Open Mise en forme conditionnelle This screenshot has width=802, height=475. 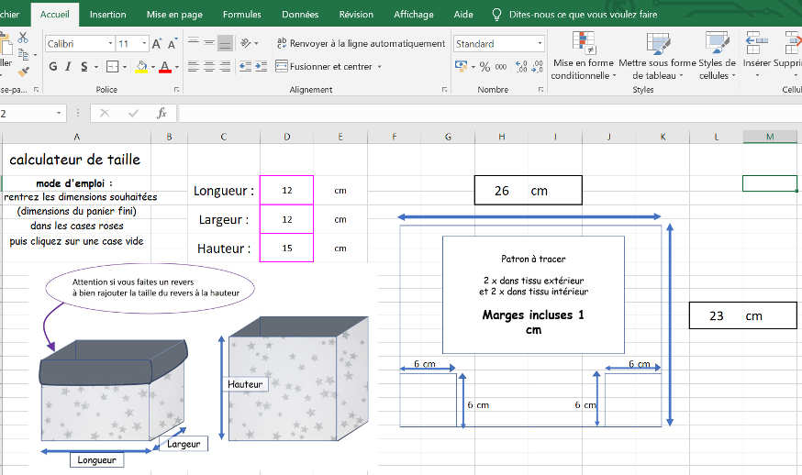pyautogui.click(x=584, y=57)
